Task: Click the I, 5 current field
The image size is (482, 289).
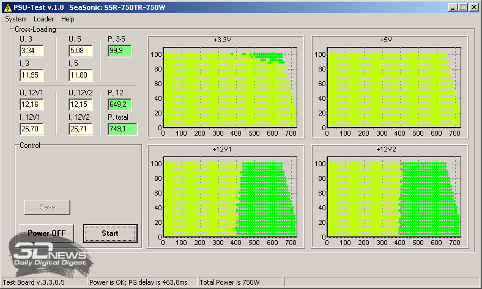Action: [x=81, y=75]
